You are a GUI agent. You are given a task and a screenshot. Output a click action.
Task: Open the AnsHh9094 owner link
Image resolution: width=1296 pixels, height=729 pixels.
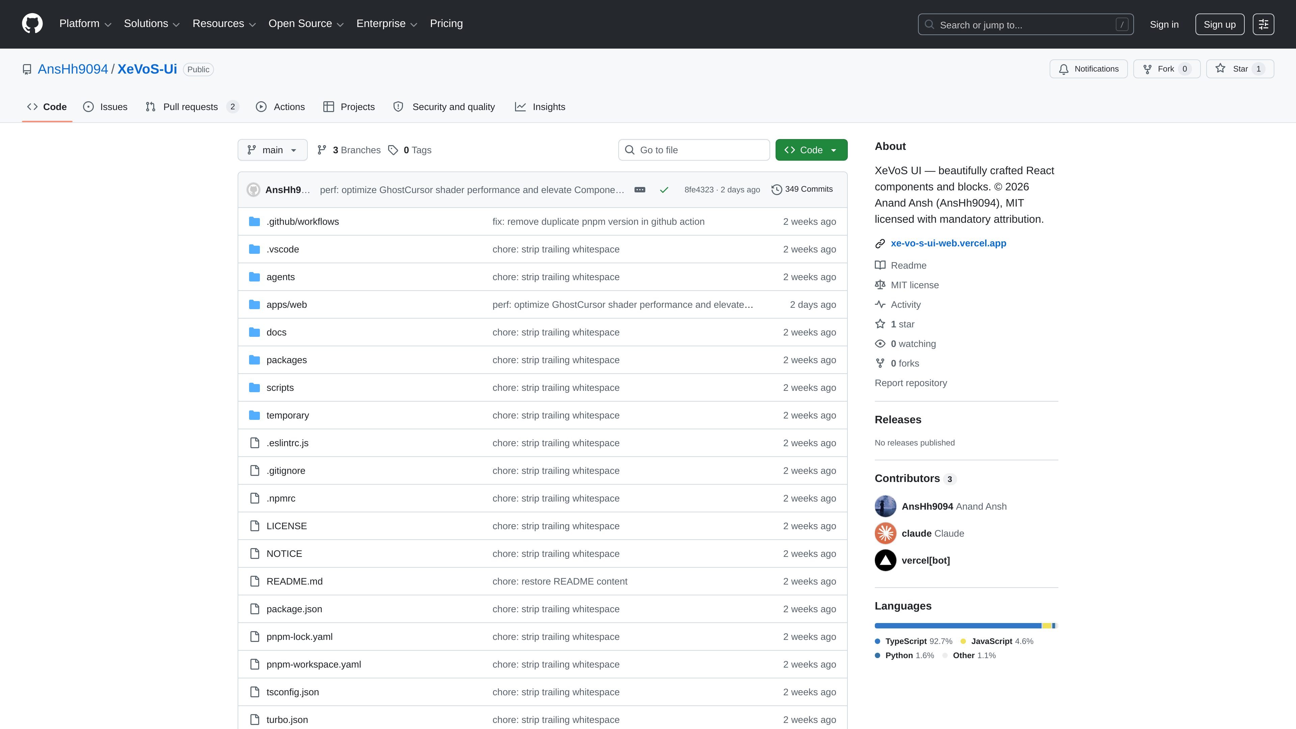coord(73,70)
